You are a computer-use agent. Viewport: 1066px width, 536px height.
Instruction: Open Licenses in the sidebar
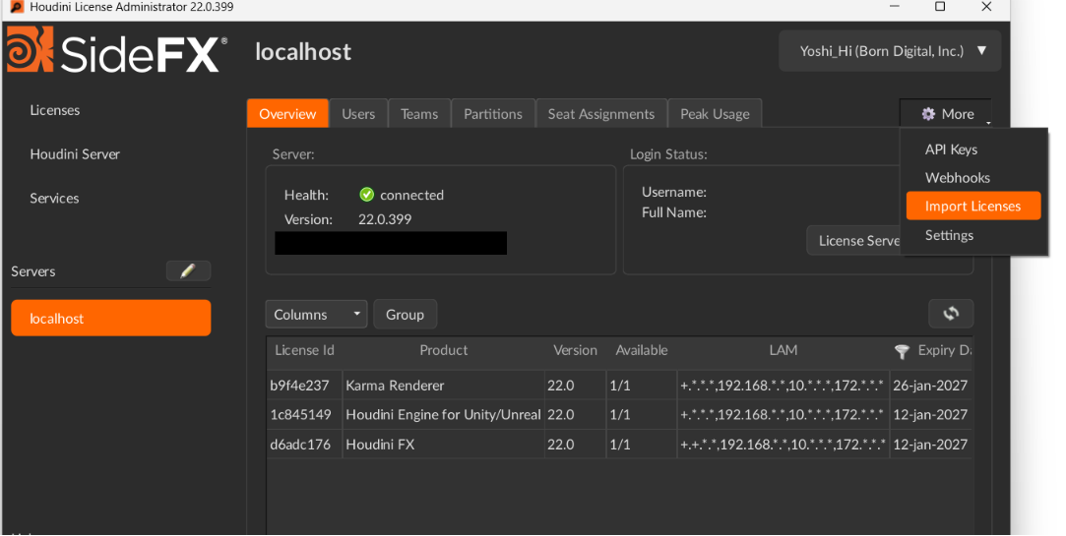(x=55, y=110)
